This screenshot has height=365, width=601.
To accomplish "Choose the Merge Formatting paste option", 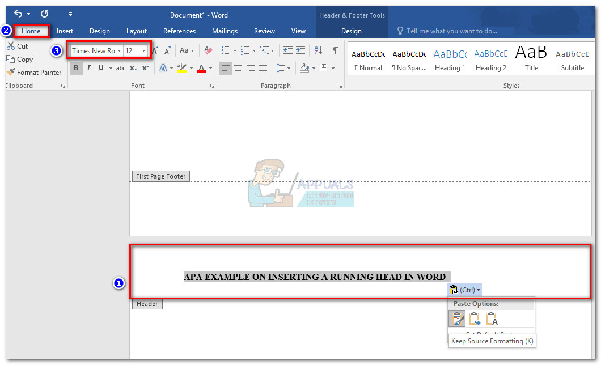I will pos(475,319).
